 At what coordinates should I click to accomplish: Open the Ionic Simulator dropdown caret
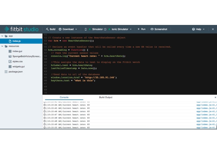tap(131, 29)
